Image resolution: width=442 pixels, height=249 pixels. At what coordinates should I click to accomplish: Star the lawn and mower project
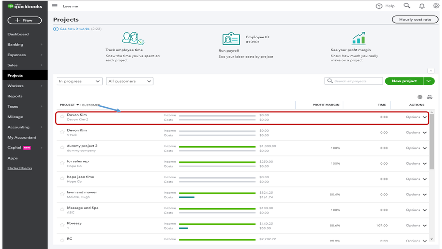[x=62, y=195]
